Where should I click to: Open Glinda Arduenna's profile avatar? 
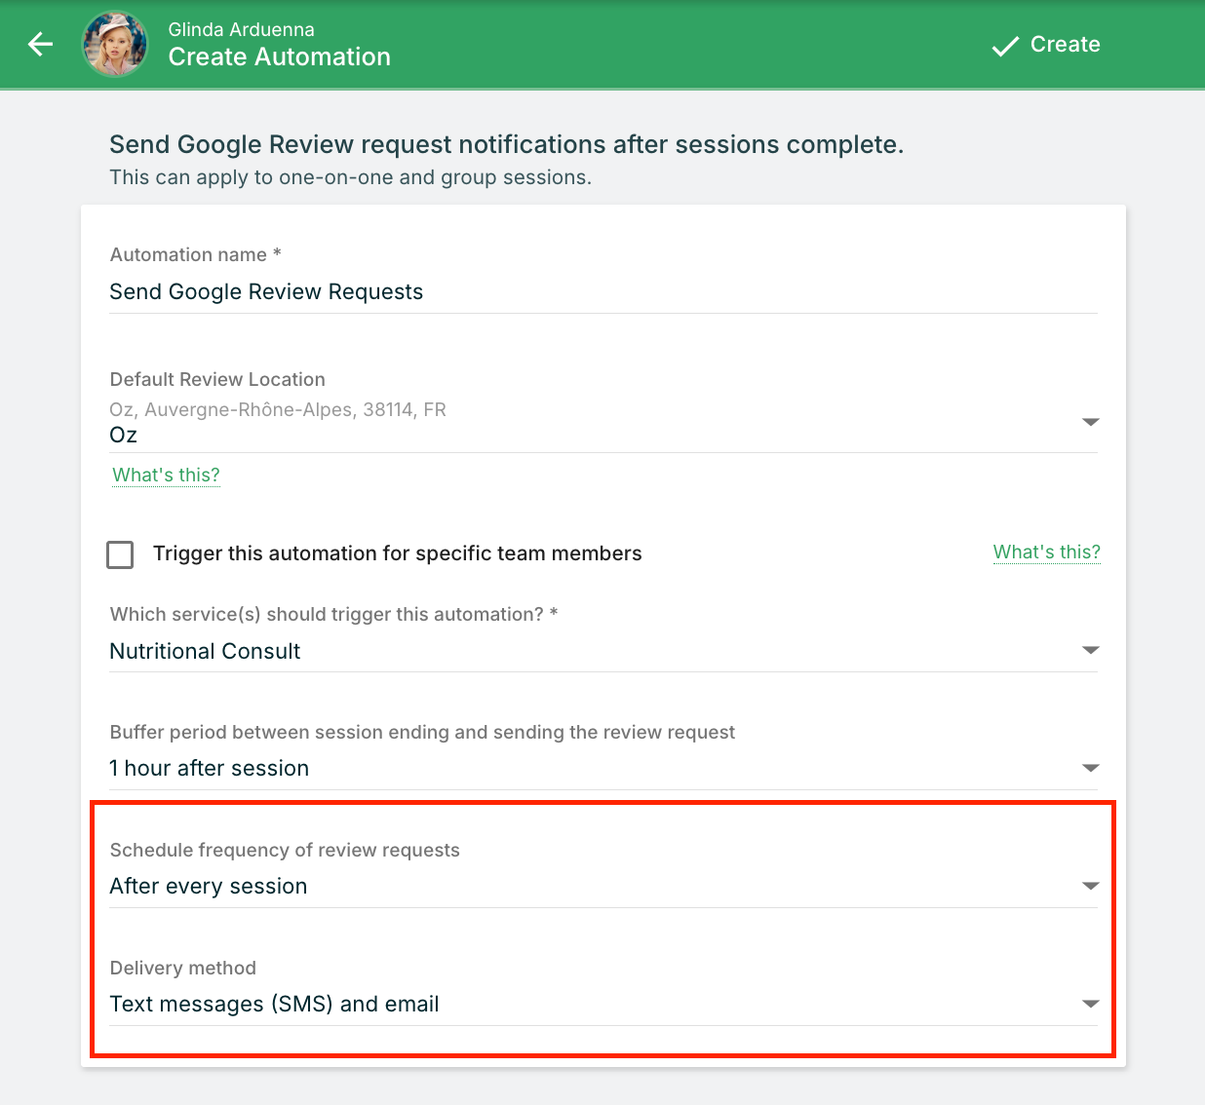coord(114,44)
